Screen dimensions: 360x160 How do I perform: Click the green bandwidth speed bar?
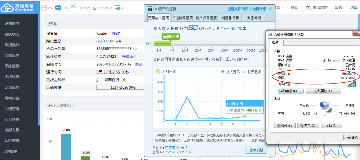point(162,44)
